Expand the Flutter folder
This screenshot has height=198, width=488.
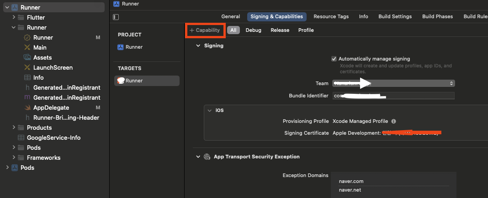[14, 18]
